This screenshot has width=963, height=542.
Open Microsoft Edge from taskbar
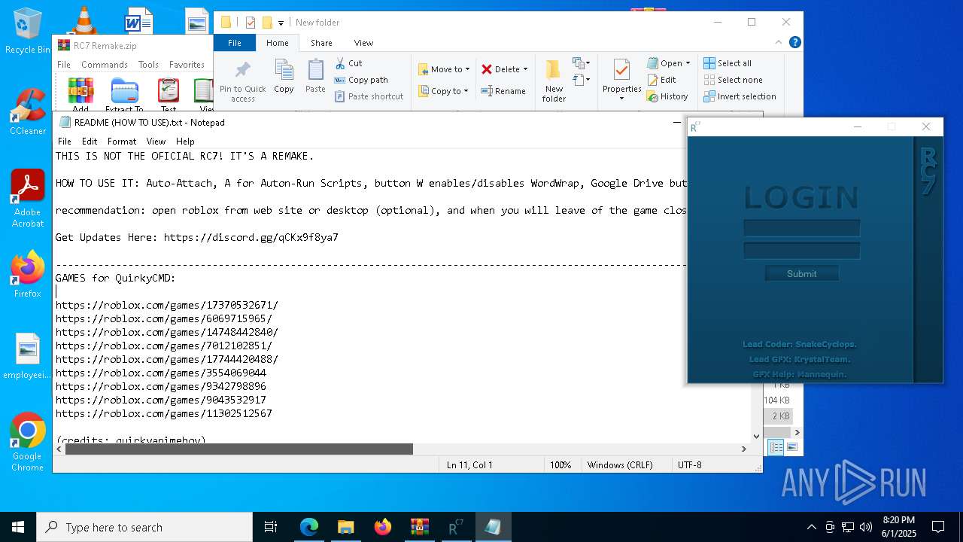click(309, 527)
